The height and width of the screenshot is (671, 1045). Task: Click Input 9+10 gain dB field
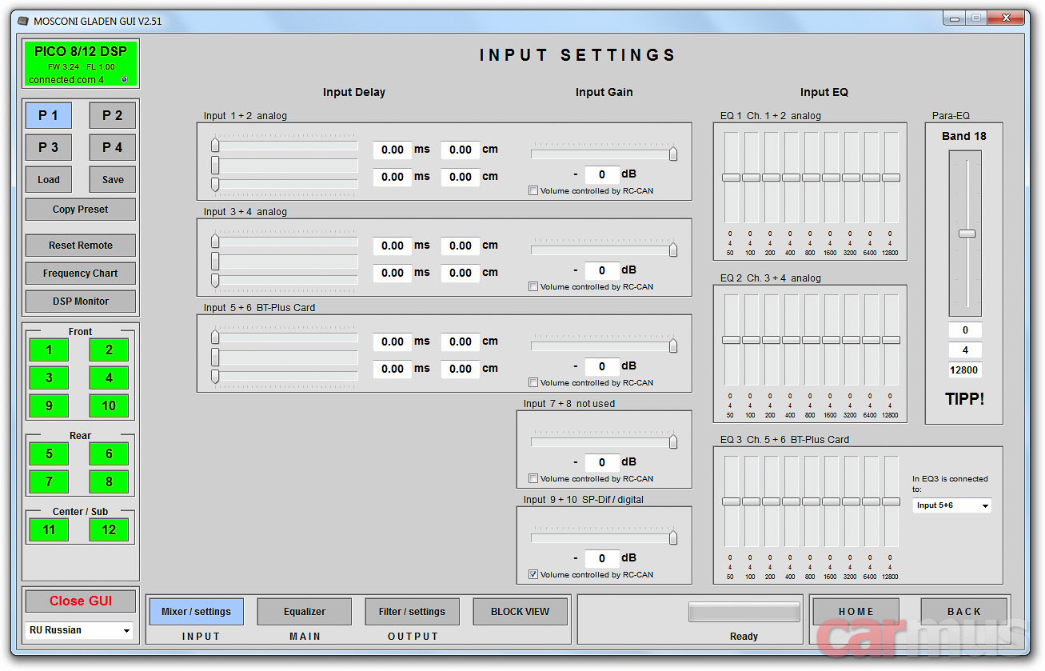(x=602, y=558)
